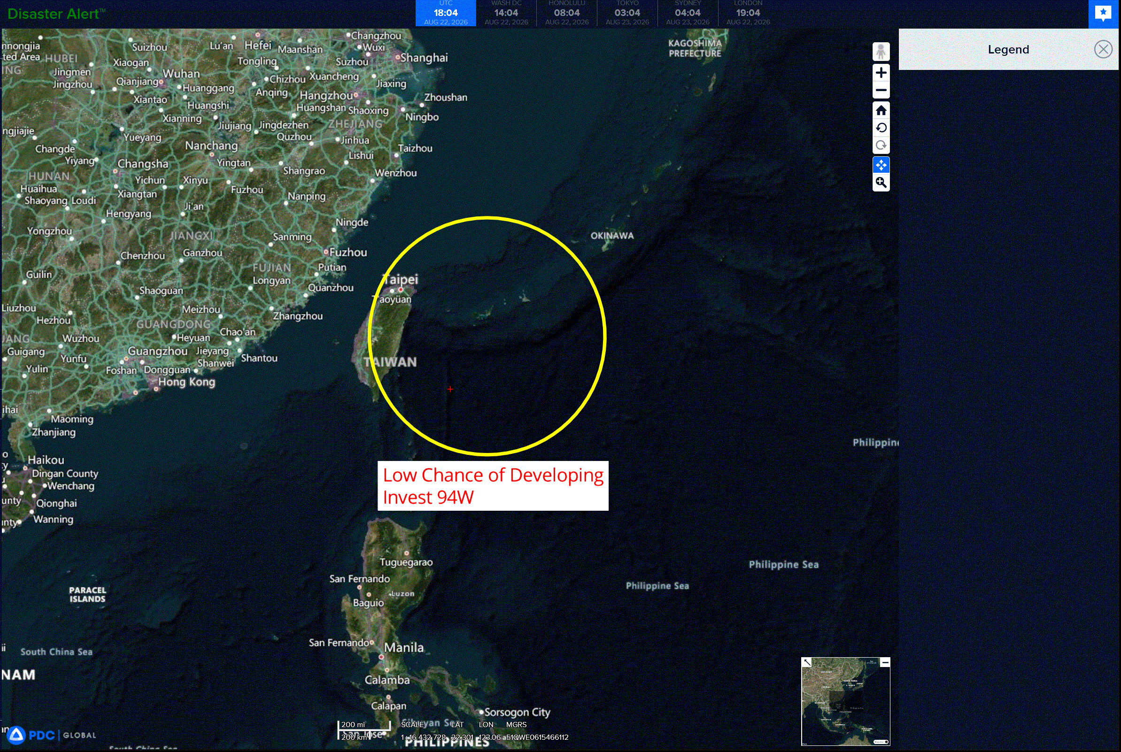Click the Shanghai city label
The image size is (1121, 752).
[x=424, y=58]
